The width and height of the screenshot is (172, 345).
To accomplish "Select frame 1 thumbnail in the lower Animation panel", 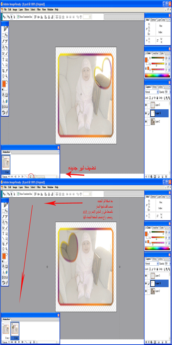I will click(6, 329).
